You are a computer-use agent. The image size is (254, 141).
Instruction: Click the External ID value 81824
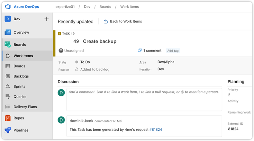coord(233,129)
